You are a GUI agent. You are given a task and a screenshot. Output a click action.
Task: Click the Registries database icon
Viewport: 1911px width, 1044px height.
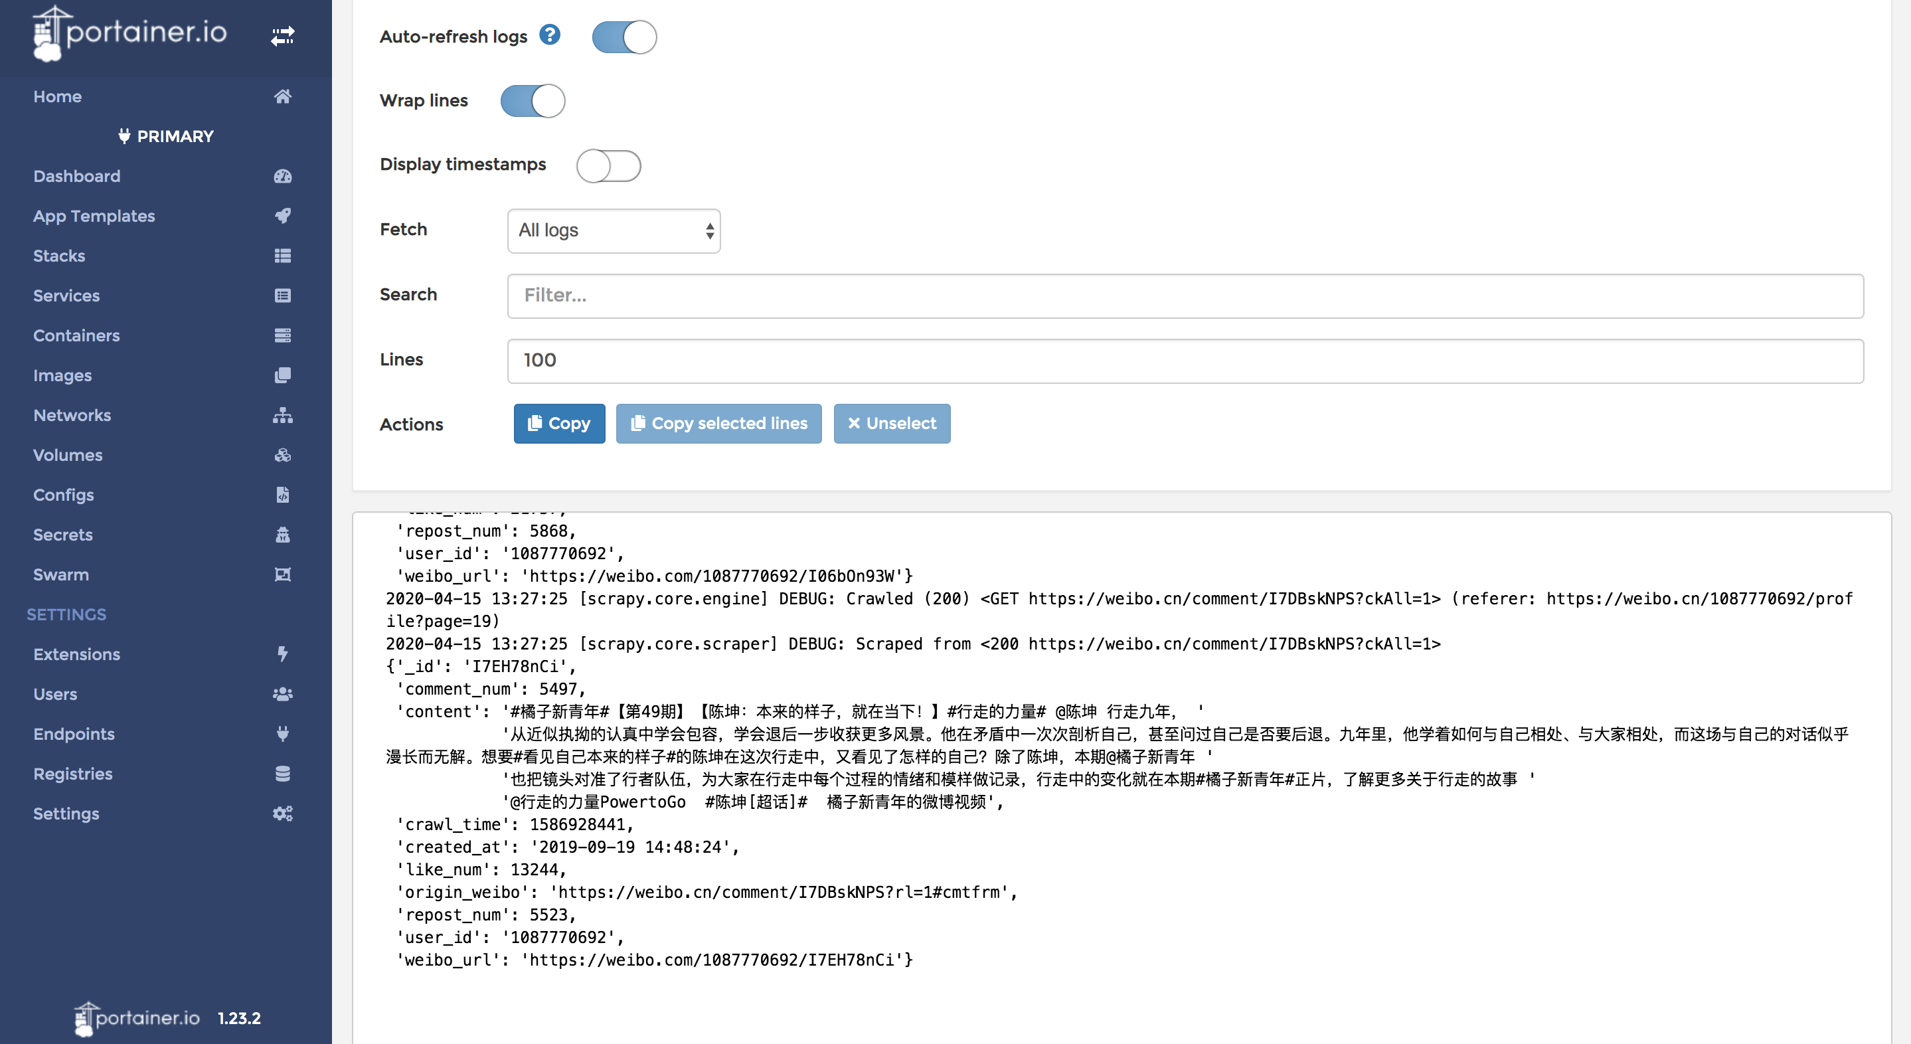pos(282,774)
